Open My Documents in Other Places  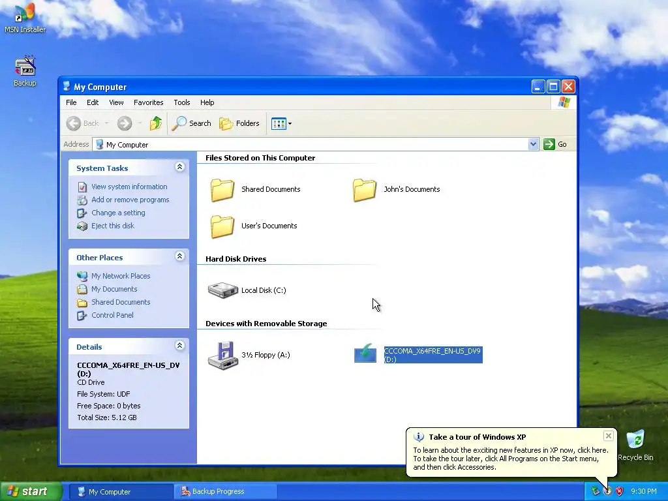(x=114, y=289)
